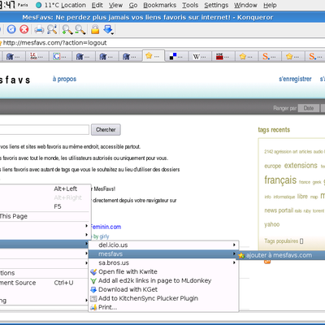The image size is (325, 325).
Task: Click the libre tag
Action: (302, 196)
